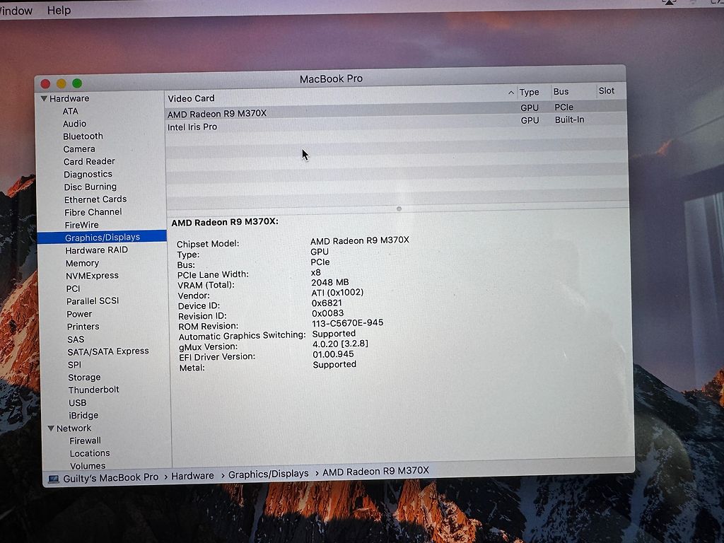This screenshot has height=543, width=724.
Task: Open Thunderbolt info
Action: 94,390
